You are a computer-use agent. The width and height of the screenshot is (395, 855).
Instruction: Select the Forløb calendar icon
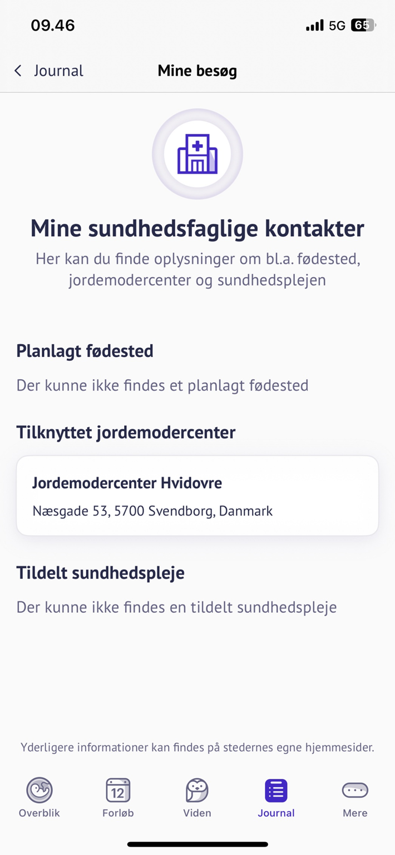(x=117, y=789)
